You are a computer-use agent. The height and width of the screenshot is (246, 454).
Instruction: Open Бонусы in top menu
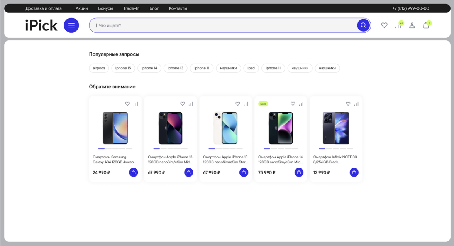105,8
